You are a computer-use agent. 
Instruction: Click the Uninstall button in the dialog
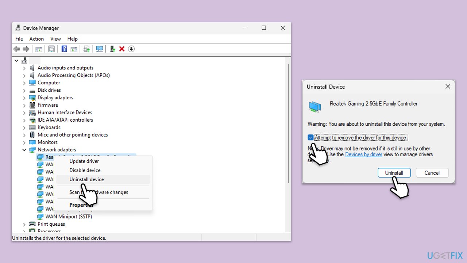tap(394, 173)
